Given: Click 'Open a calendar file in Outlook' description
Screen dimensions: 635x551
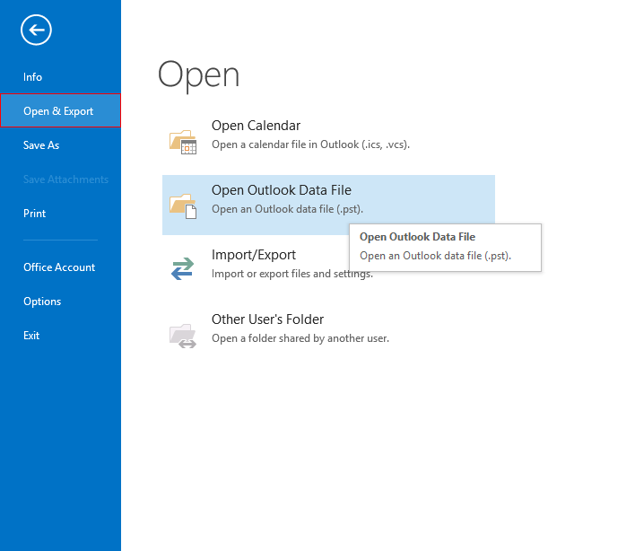Looking at the screenshot, I should 310,144.
